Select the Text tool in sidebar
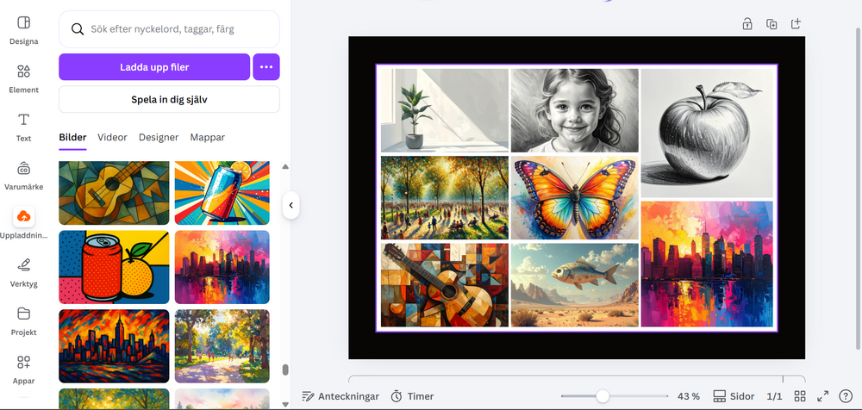Screen dimensions: 862x410 click(23, 126)
